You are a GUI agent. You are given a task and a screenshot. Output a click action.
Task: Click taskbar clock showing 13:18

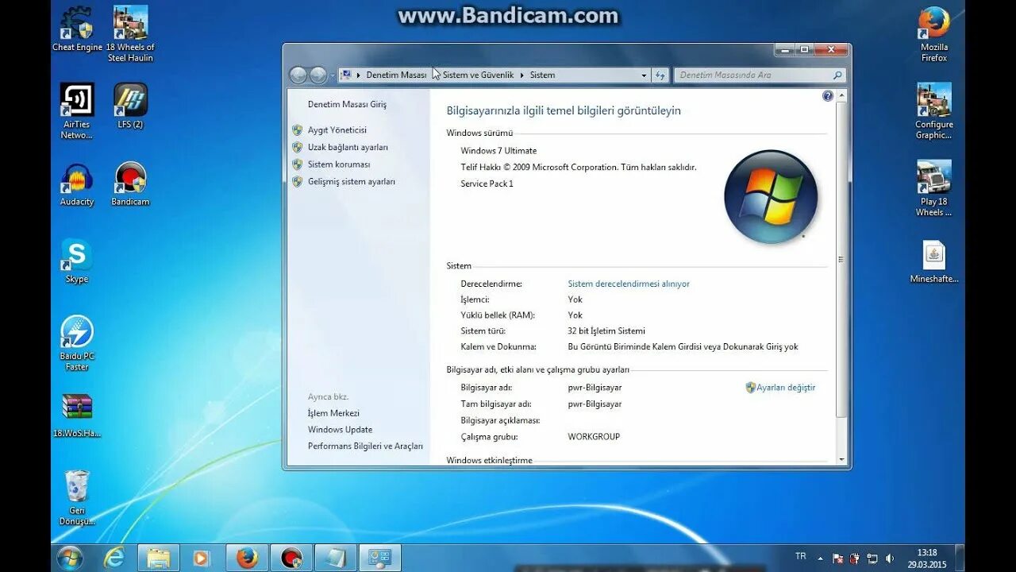click(x=927, y=558)
